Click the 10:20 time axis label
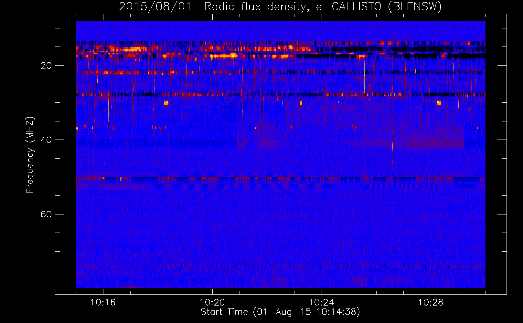The image size is (523, 323). (x=212, y=303)
